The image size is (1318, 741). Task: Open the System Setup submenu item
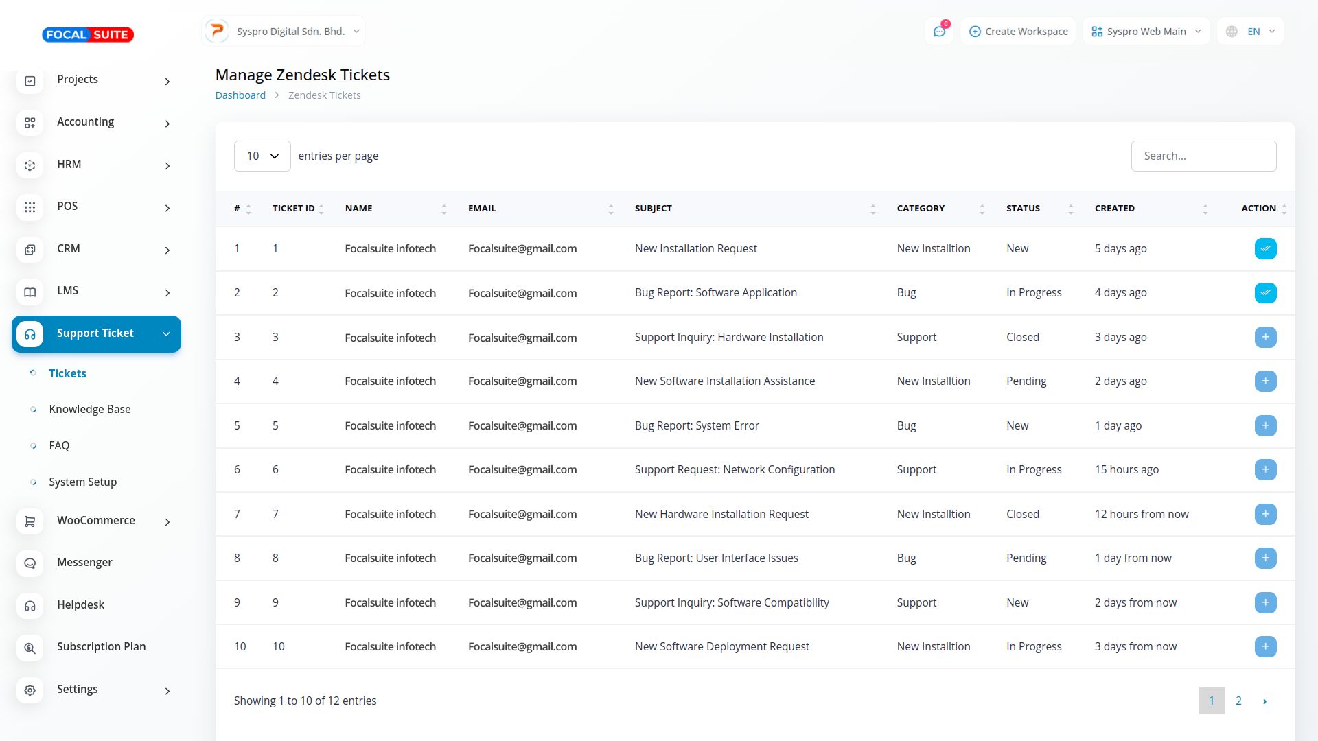tap(83, 482)
